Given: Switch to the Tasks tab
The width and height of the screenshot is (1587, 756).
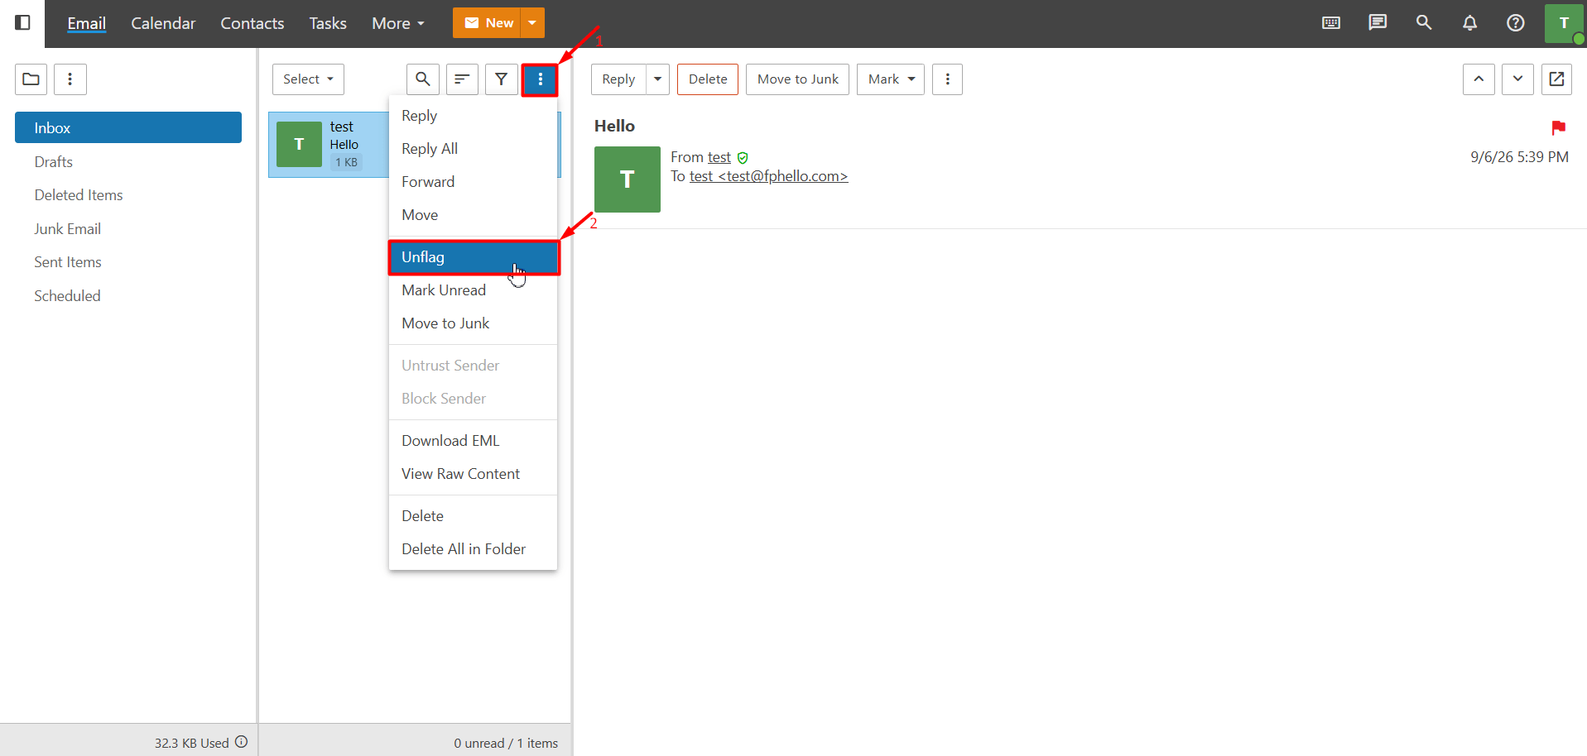Looking at the screenshot, I should (x=328, y=23).
